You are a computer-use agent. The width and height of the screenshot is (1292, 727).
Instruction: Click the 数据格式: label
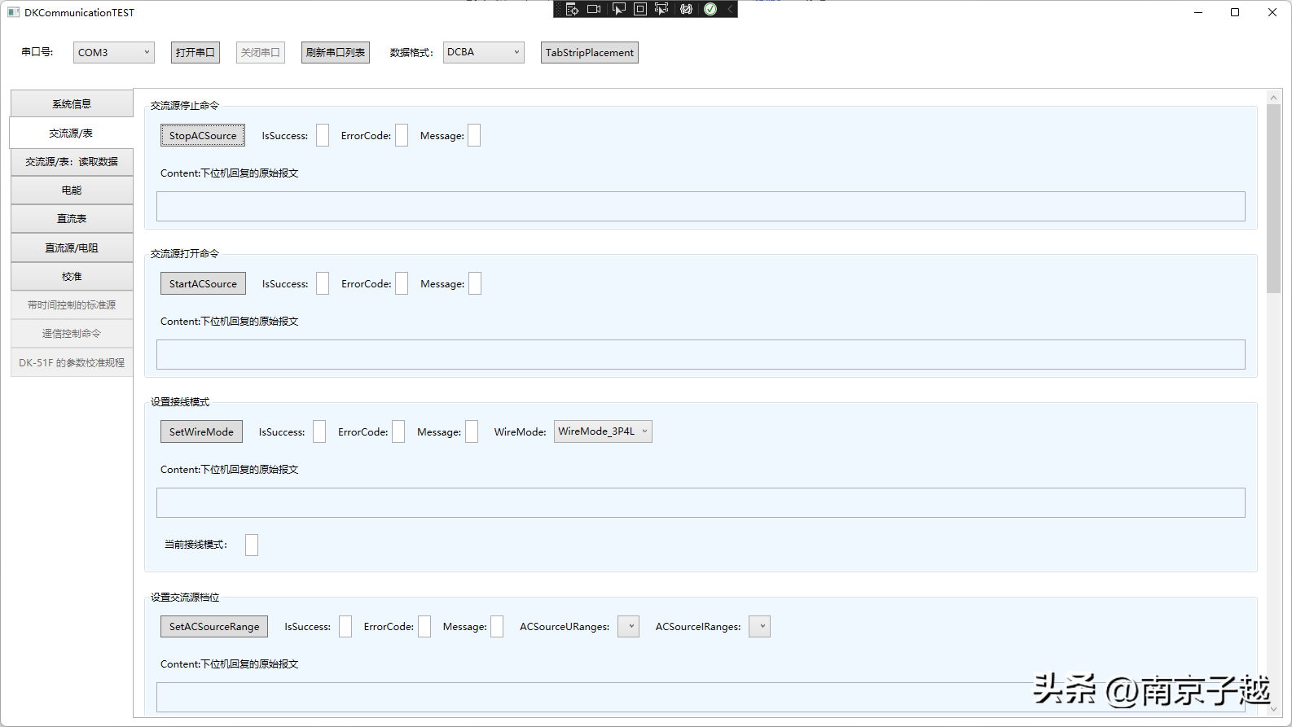tap(411, 53)
